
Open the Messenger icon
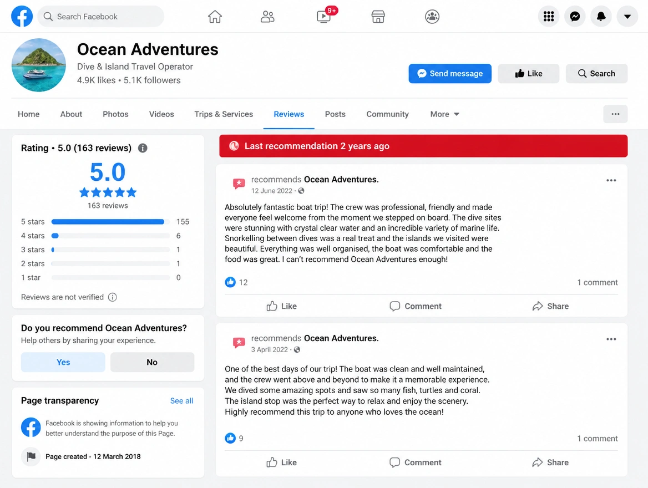(575, 17)
